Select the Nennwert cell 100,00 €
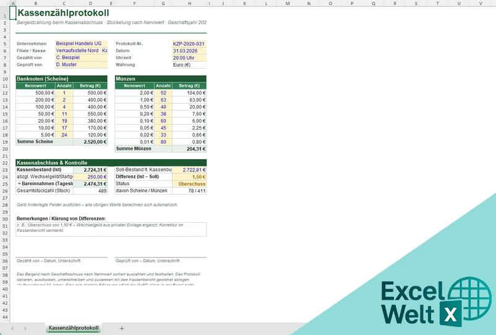 click(35, 107)
